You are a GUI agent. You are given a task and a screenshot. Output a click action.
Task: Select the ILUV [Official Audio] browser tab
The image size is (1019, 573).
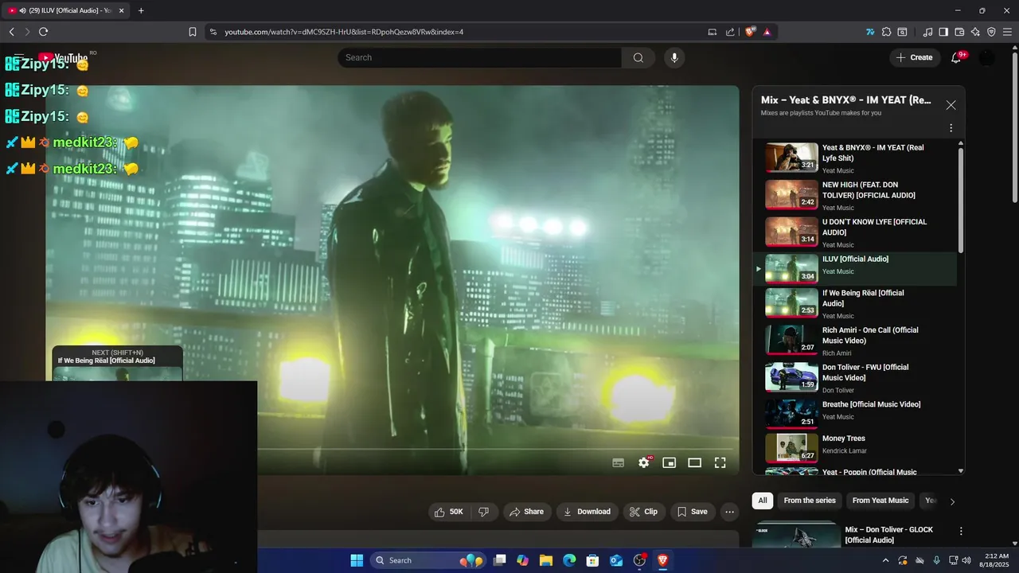pos(67,10)
